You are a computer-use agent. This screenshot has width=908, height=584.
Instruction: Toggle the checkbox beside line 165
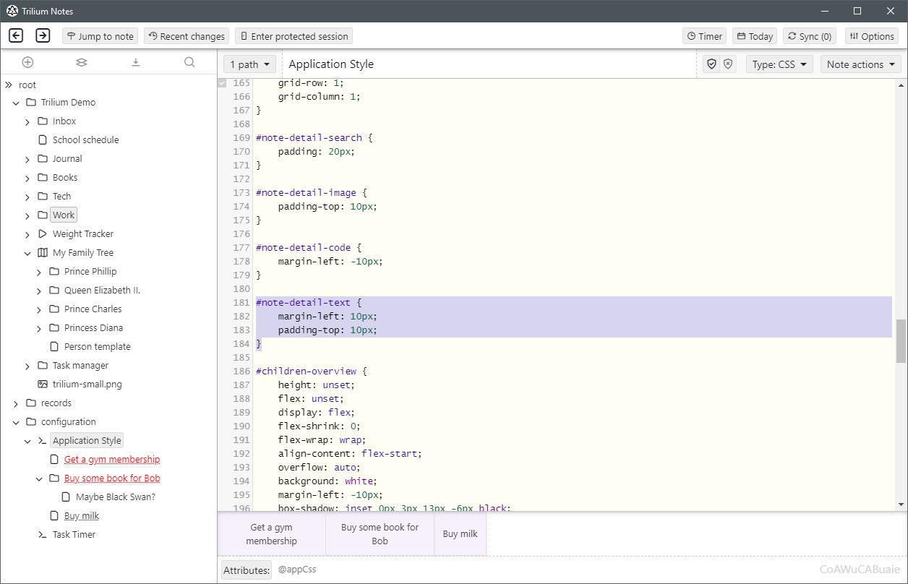click(x=222, y=83)
